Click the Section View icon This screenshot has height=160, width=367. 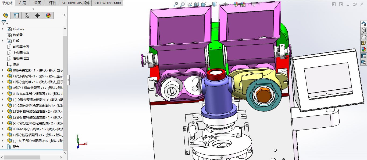197,4
